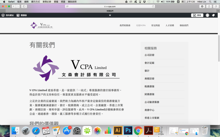Open the WordPress user avatar profile
The height and width of the screenshot is (137, 220).
point(207,15)
